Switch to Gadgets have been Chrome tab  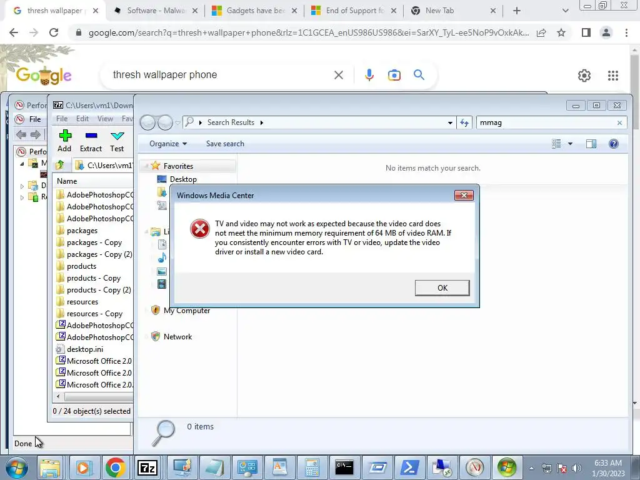[x=255, y=11]
